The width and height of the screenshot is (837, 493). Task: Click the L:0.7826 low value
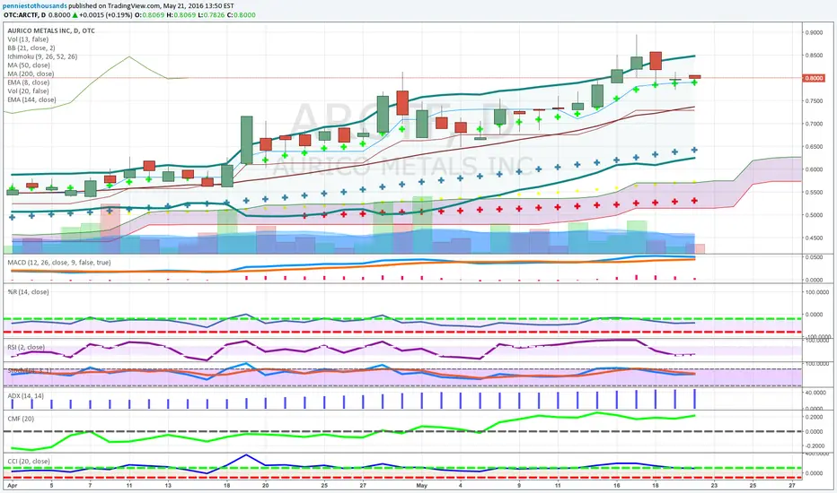pos(211,15)
